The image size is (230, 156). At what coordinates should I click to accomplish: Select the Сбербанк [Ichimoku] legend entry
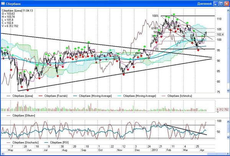(180, 96)
